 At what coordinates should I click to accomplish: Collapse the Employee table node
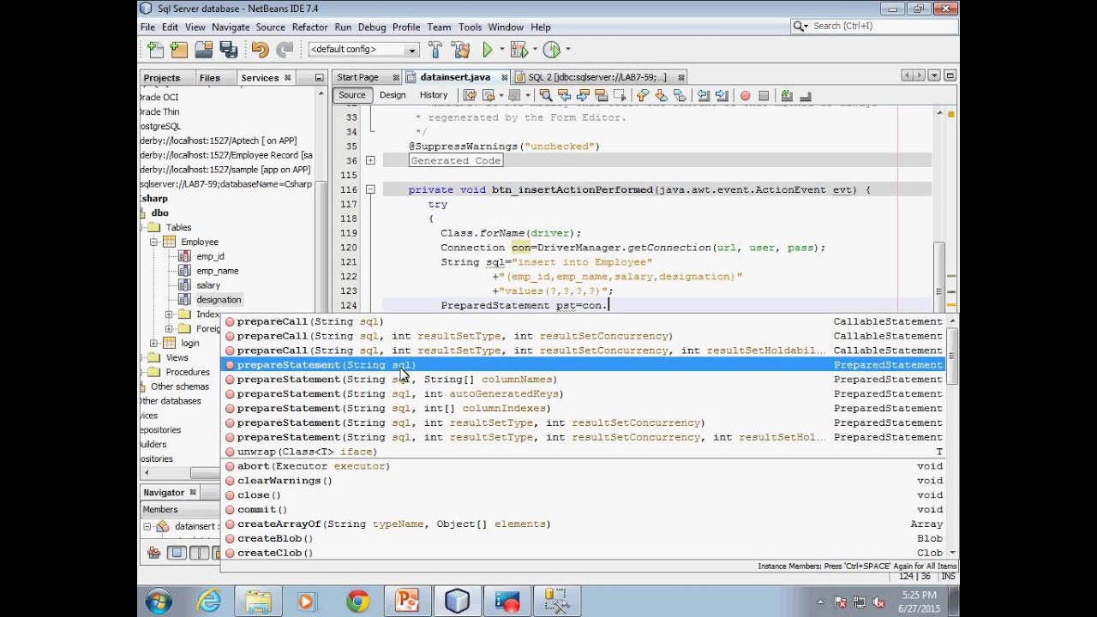pos(155,243)
